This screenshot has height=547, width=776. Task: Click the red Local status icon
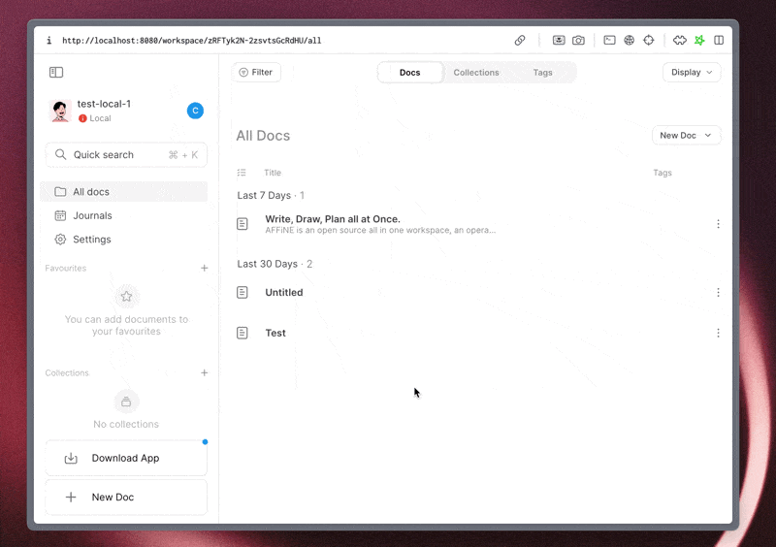(82, 118)
